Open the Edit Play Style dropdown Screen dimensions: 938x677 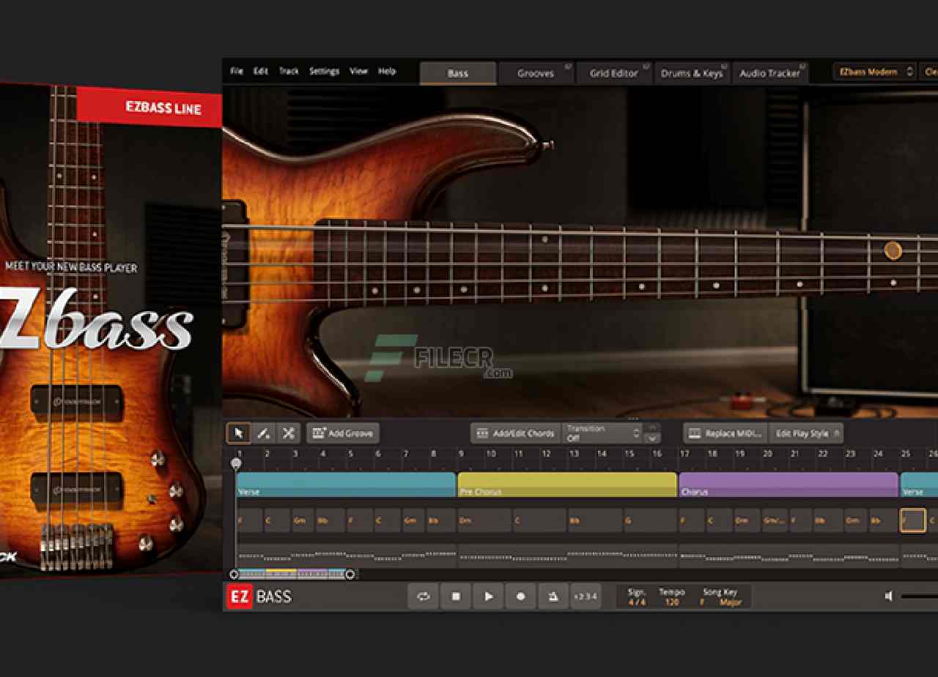coord(806,433)
